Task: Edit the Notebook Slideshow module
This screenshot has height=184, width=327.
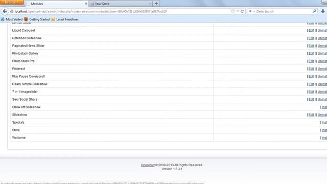Action: 311,38
